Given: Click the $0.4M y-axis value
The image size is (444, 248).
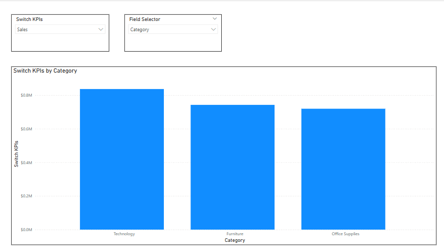Looking at the screenshot, I should [x=26, y=163].
